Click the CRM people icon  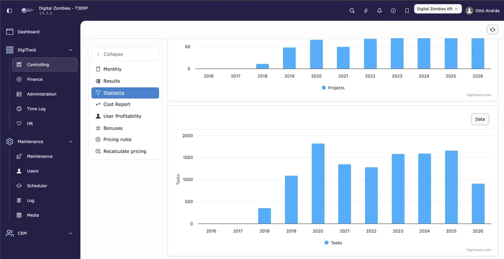click(10, 233)
